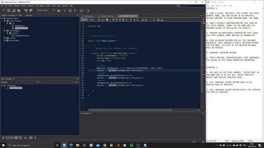
Task: Click the Windows taskbar search box
Action: (30, 145)
